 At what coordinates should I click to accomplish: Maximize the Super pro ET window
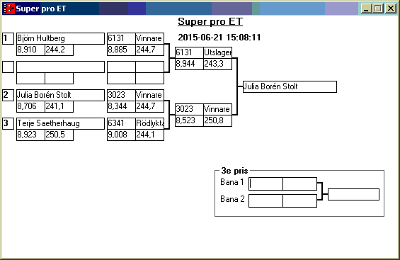click(378, 9)
